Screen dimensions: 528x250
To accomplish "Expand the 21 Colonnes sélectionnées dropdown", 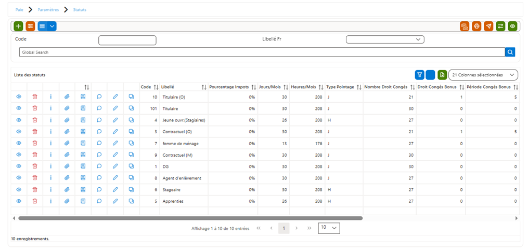I will tap(483, 75).
